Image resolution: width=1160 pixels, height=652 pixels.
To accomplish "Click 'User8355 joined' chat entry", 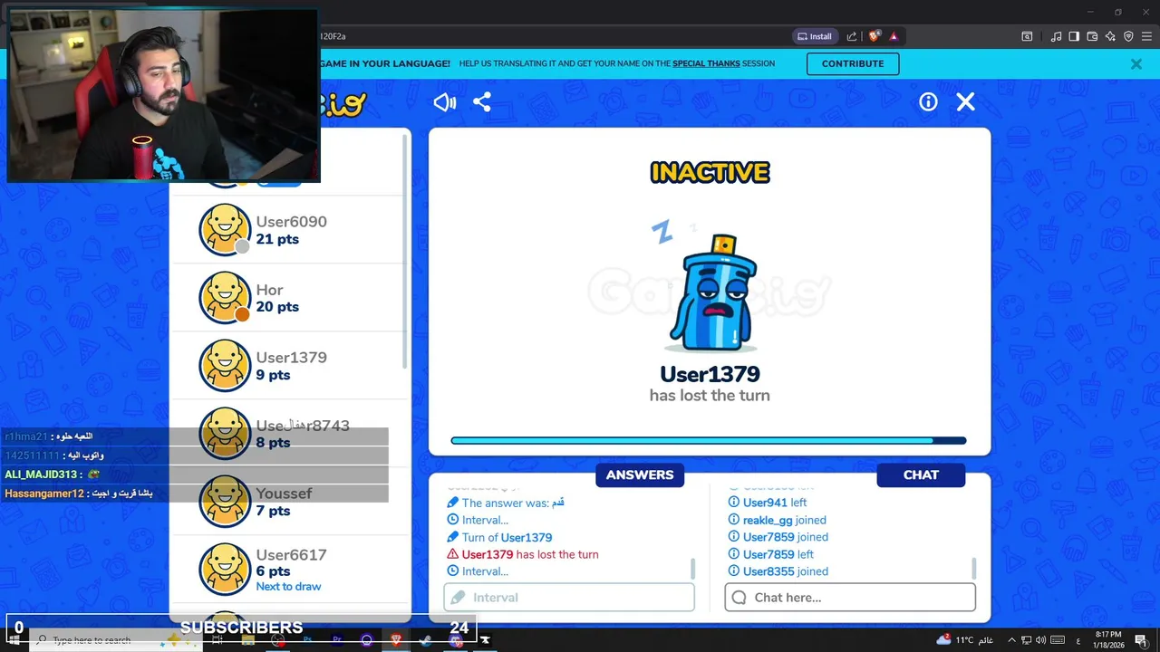I will [x=778, y=571].
